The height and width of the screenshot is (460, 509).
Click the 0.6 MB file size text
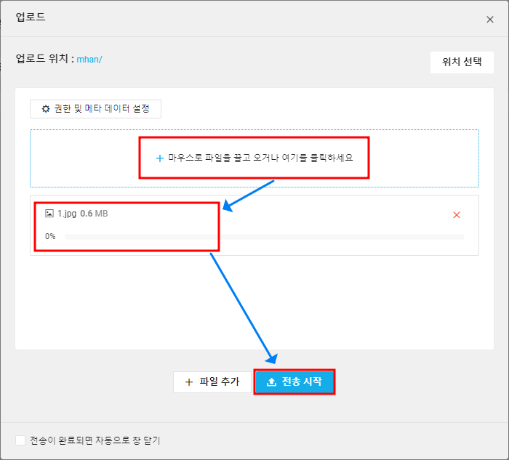94,214
